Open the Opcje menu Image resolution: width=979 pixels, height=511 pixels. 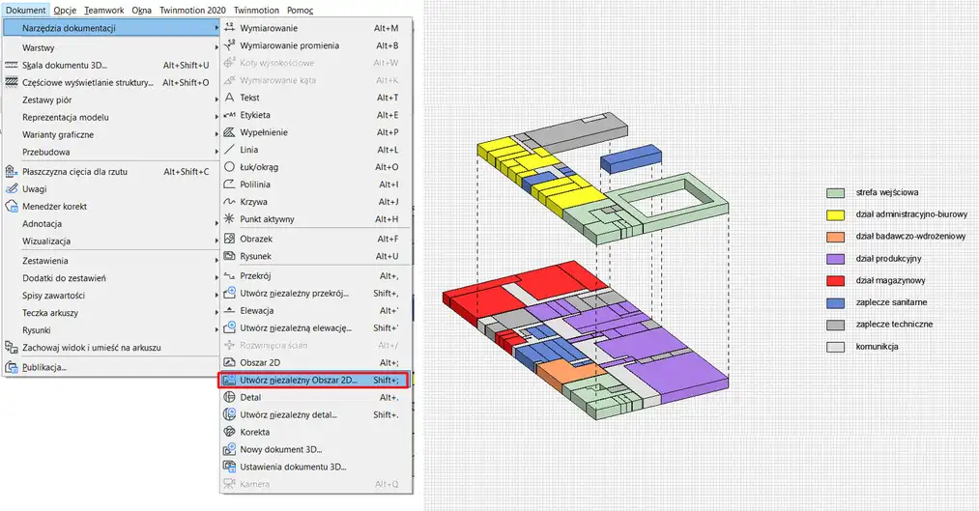[65, 10]
